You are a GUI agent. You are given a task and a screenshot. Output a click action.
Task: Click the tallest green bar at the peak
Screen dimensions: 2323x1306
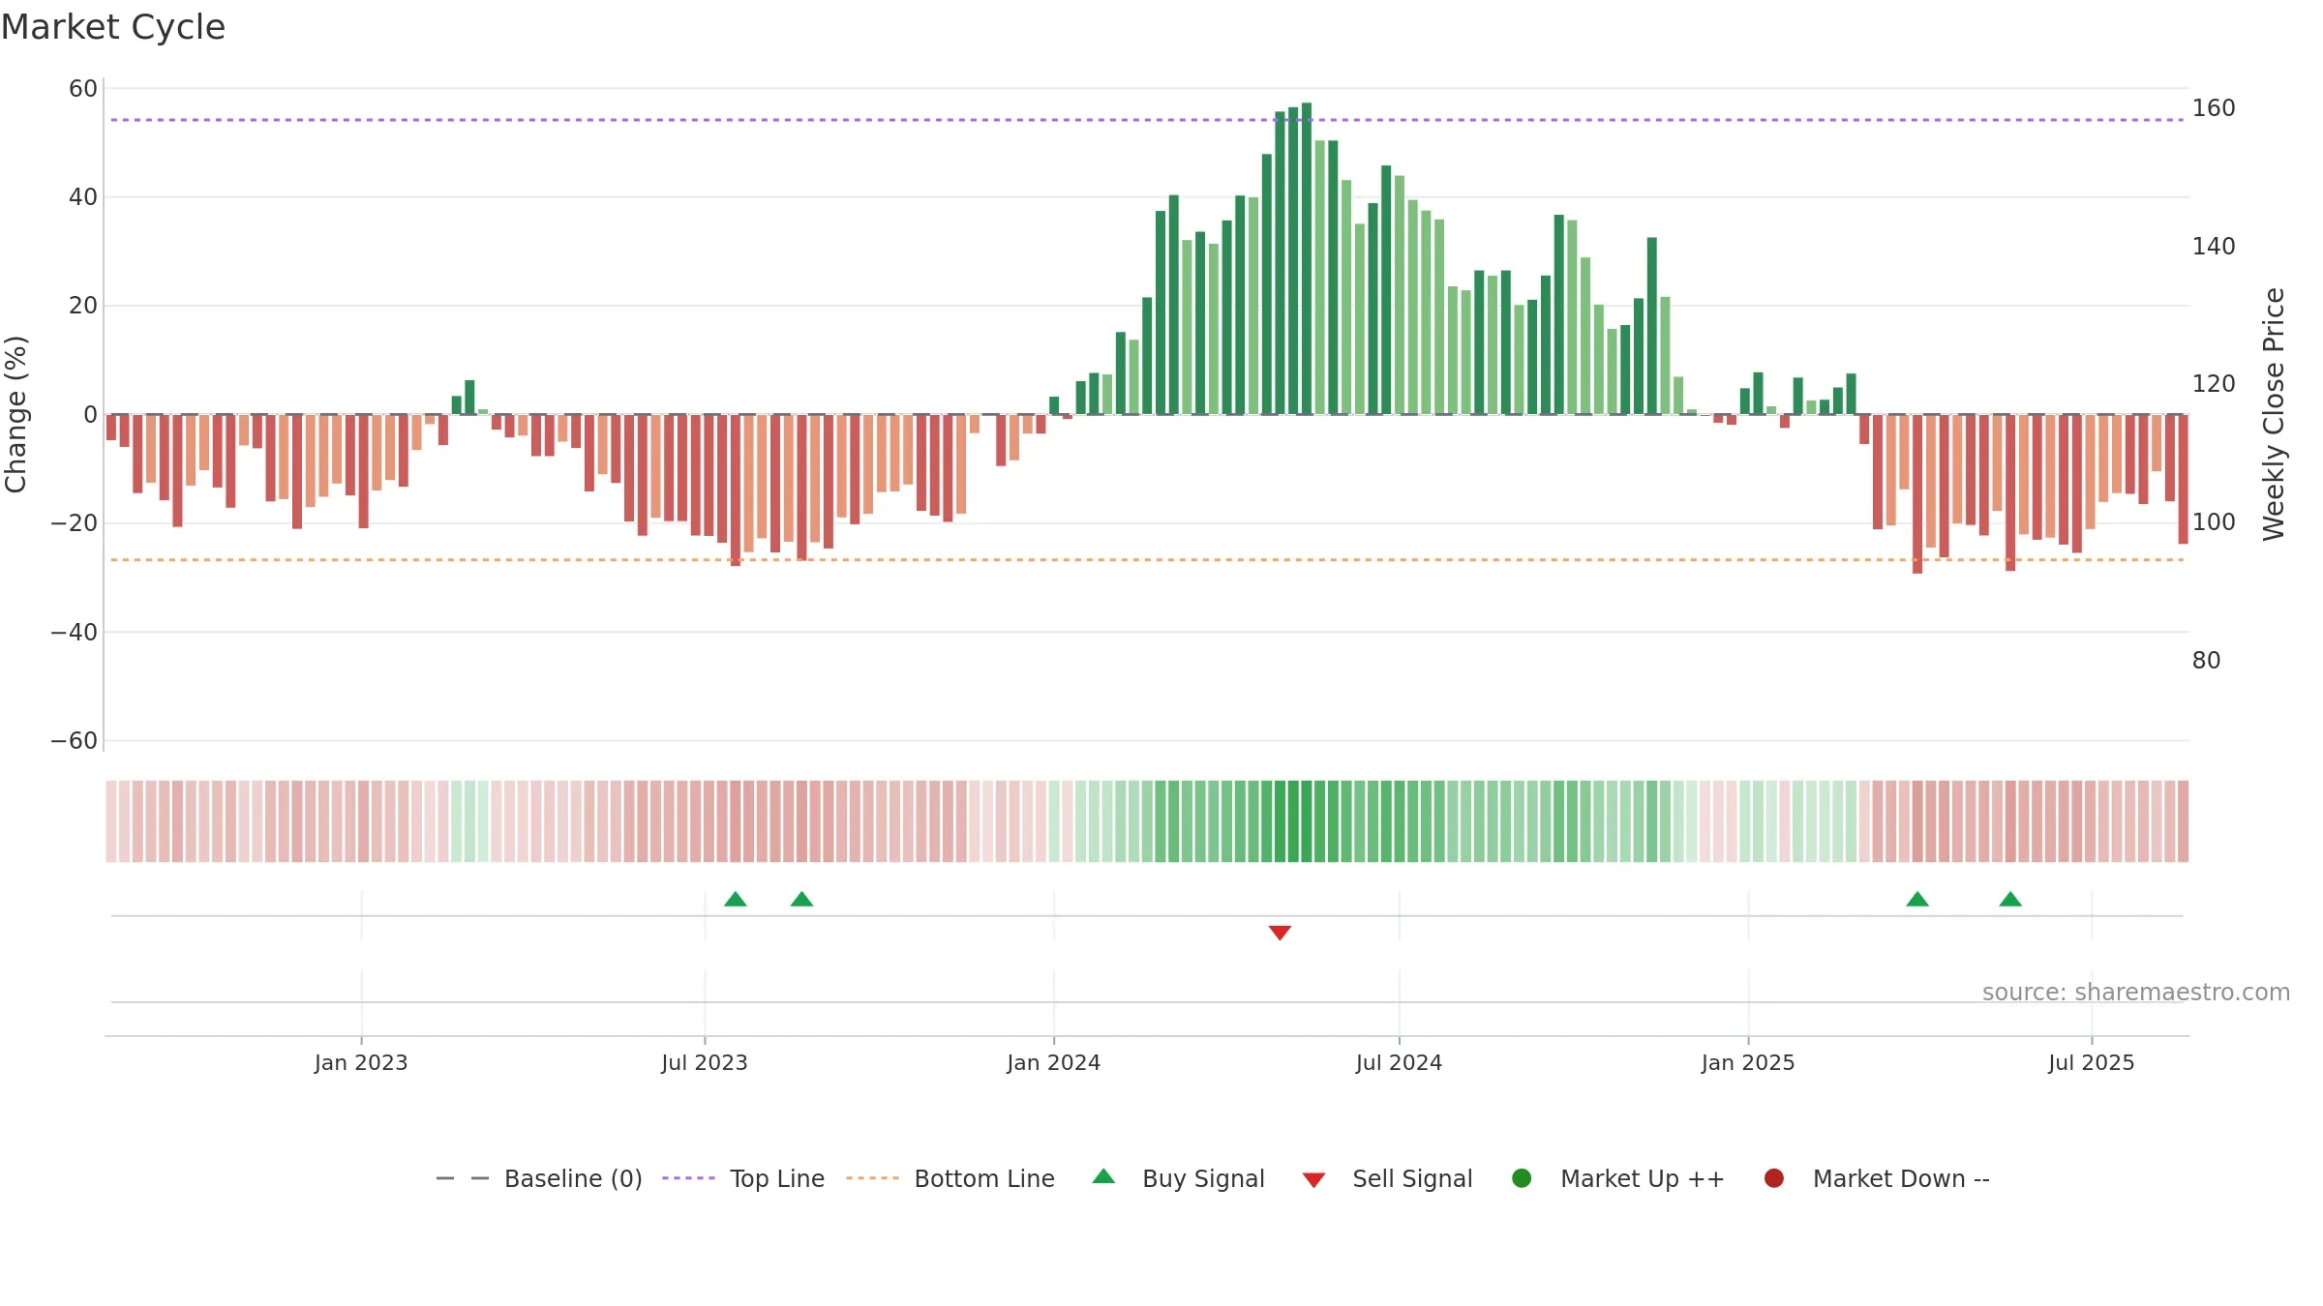tap(1307, 258)
